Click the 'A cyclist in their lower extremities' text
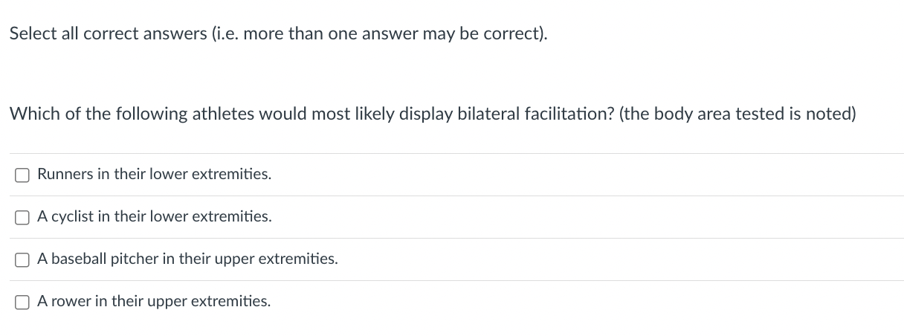904x336 pixels. click(x=155, y=217)
